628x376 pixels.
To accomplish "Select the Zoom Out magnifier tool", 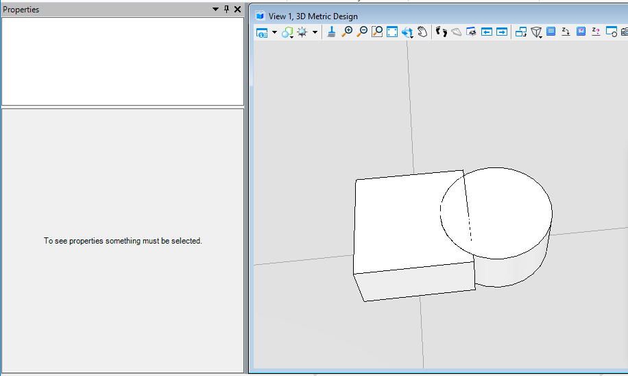I will [362, 32].
